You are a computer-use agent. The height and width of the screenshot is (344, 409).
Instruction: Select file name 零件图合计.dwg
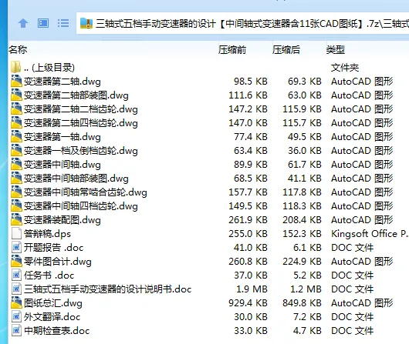point(58,262)
